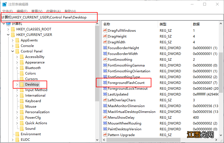224x143 pixels.
Task: Collapse the HKEY_CURRENT_USER tree node
Action: (8, 35)
